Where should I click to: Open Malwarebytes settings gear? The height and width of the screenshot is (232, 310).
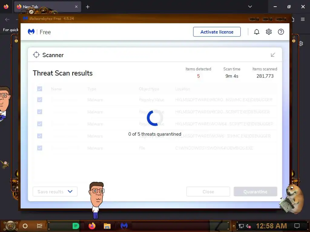(x=269, y=32)
